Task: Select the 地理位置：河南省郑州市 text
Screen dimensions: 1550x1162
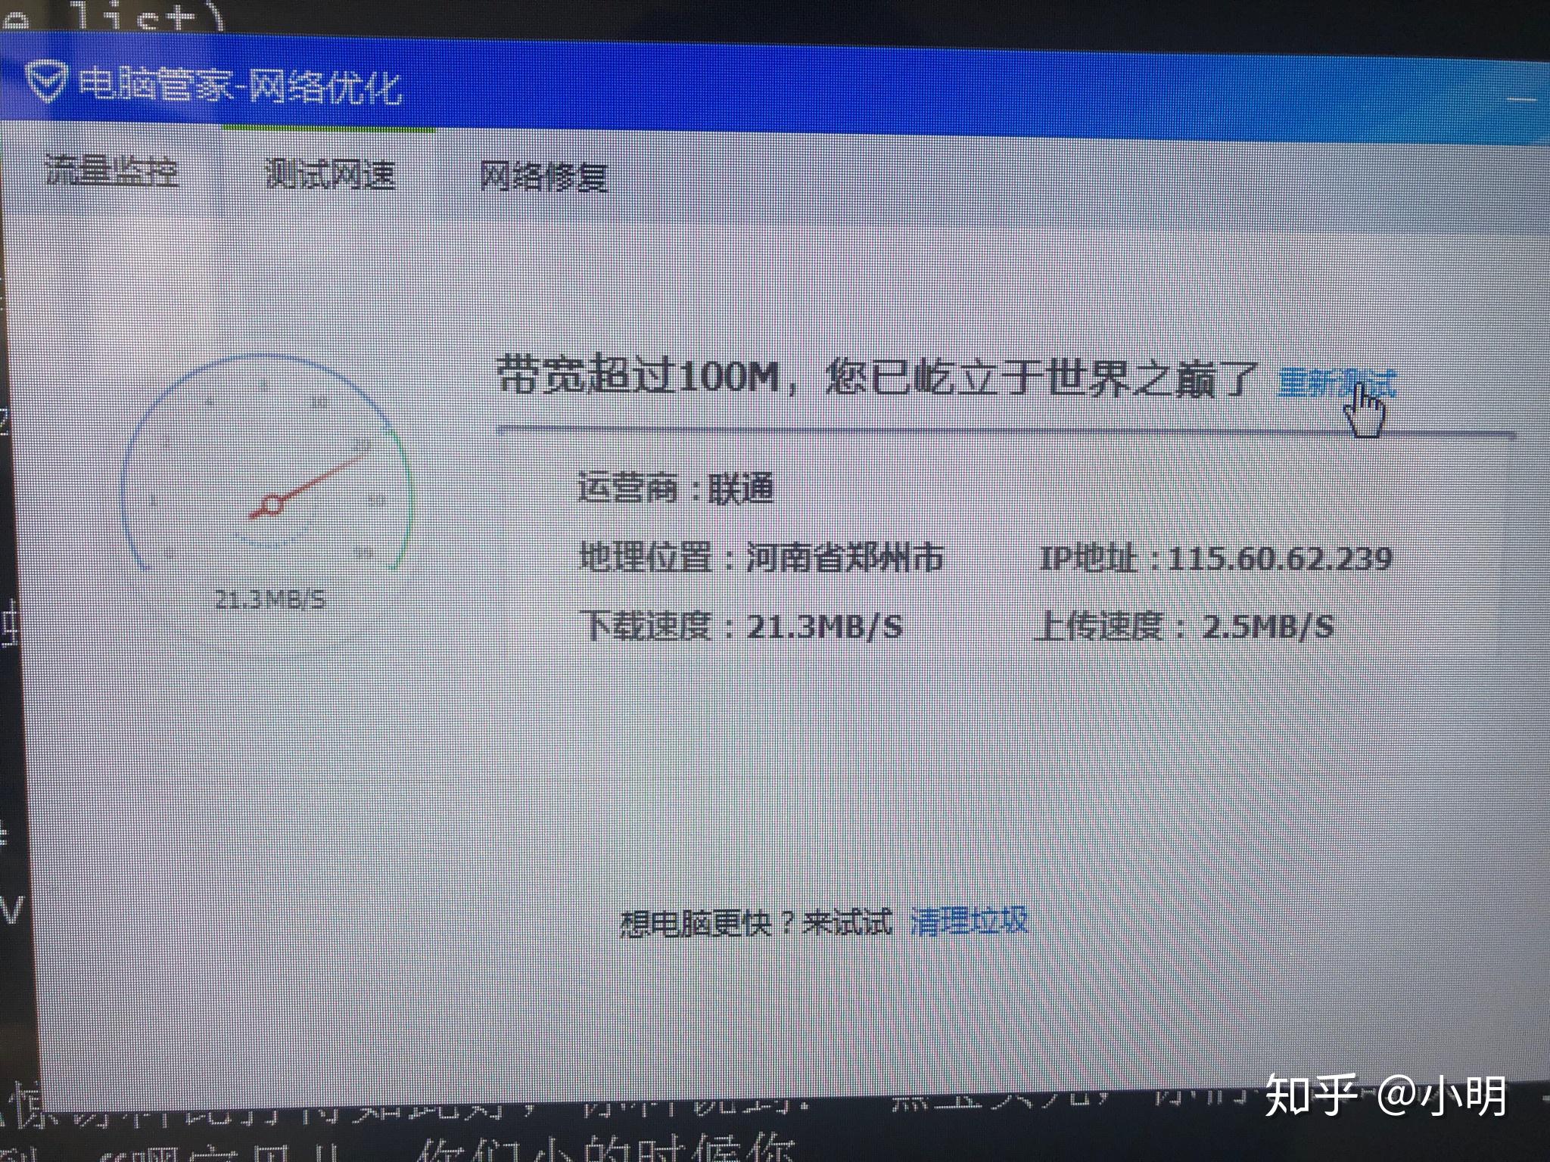Action: pyautogui.click(x=761, y=558)
